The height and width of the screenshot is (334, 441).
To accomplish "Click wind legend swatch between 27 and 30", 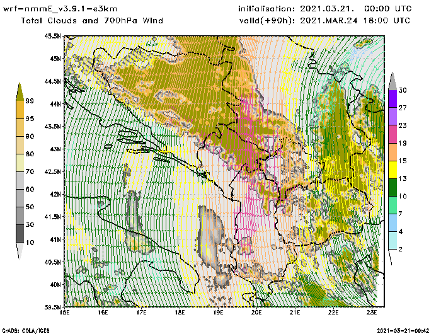I will (392, 99).
